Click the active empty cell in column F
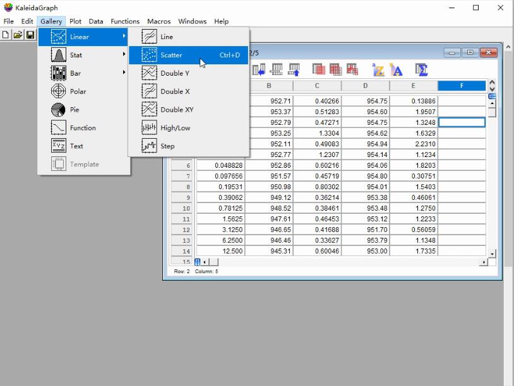The width and height of the screenshot is (514, 386). pos(462,122)
